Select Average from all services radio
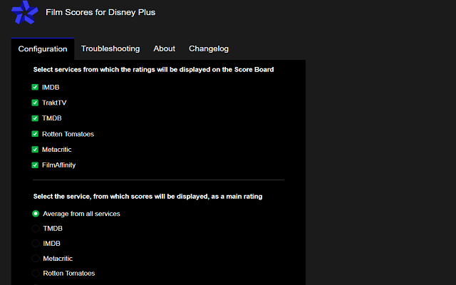Viewport: 456px width, 285px height. click(x=36, y=214)
